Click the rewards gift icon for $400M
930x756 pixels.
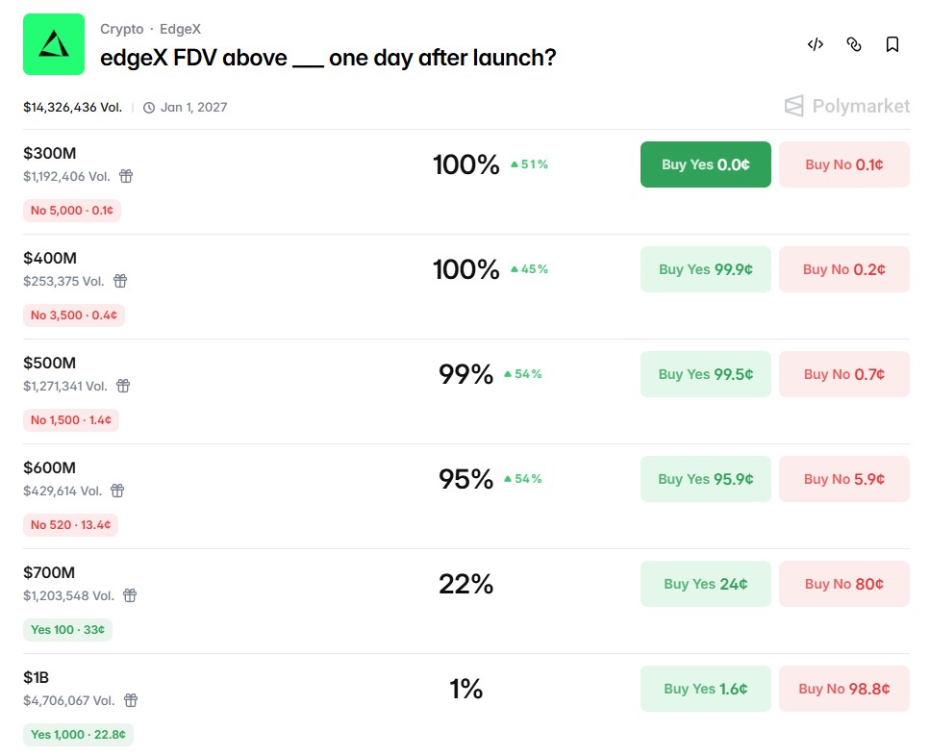pyautogui.click(x=120, y=281)
